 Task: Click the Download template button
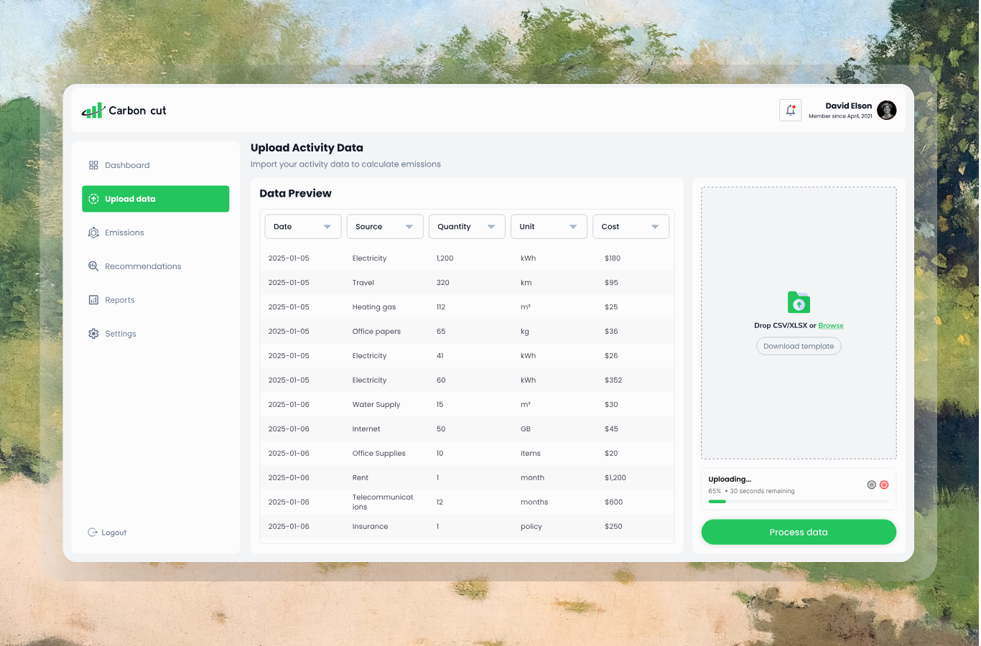click(x=799, y=346)
